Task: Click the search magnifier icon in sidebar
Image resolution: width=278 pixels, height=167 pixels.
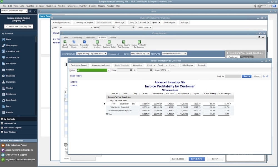Action: [x=30, y=11]
